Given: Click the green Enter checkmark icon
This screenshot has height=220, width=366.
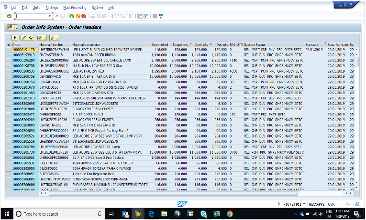Looking at the screenshot, I should pos(9,16).
